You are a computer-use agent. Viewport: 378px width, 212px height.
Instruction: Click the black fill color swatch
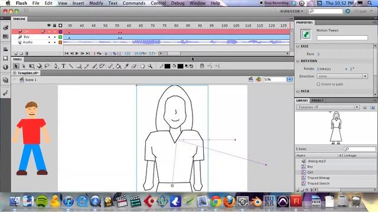coord(180,66)
